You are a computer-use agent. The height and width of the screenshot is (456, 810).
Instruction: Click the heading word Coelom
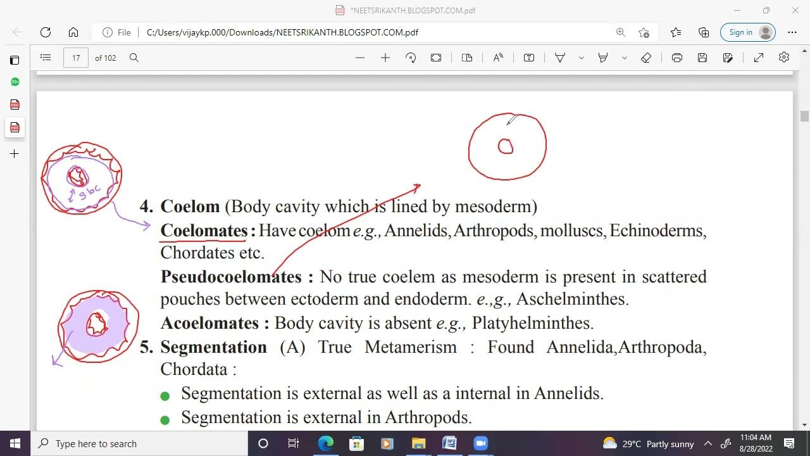pyautogui.click(x=190, y=206)
